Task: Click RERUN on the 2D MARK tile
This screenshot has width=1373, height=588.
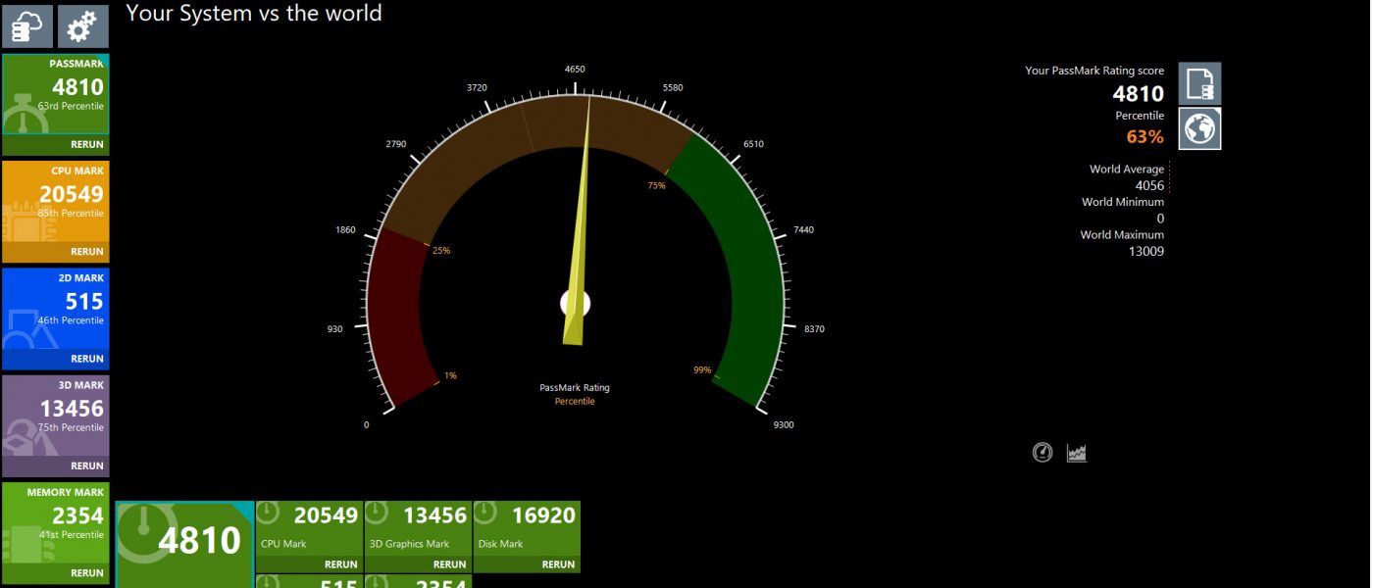Action: pos(86,359)
